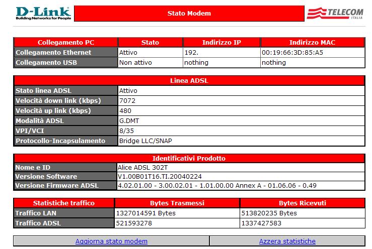Screen dimensions: 372x249
Task: Click the software version value
Action: tap(160, 176)
